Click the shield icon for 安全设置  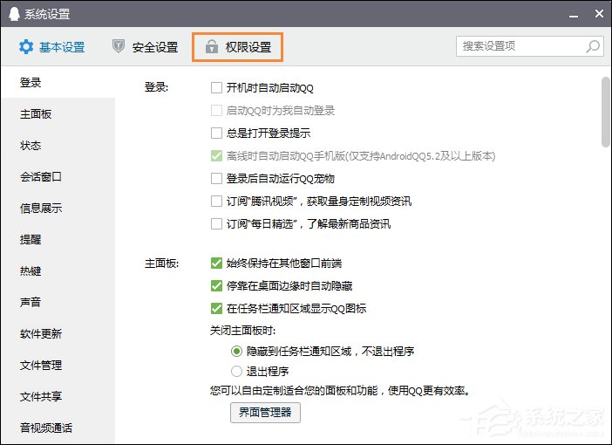(119, 46)
